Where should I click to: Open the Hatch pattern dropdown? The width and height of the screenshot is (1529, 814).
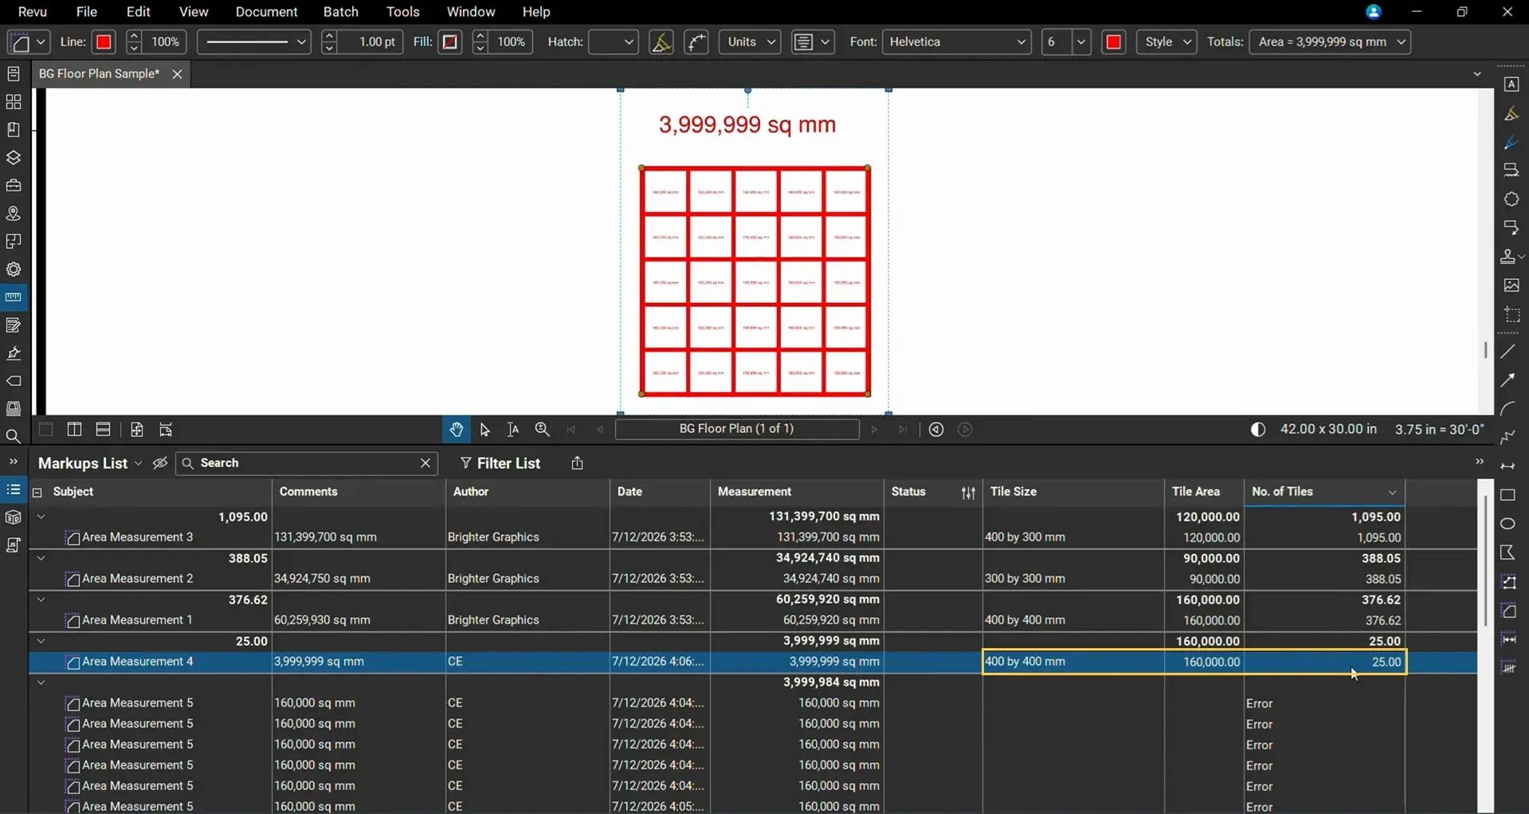click(614, 42)
